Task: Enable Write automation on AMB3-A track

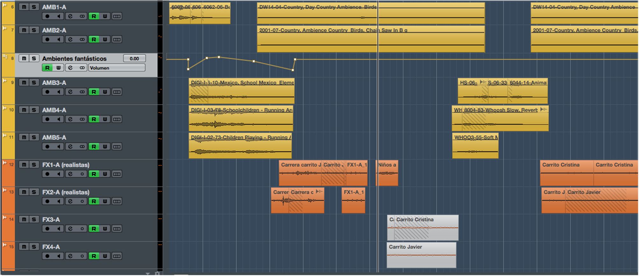Action: tap(105, 92)
